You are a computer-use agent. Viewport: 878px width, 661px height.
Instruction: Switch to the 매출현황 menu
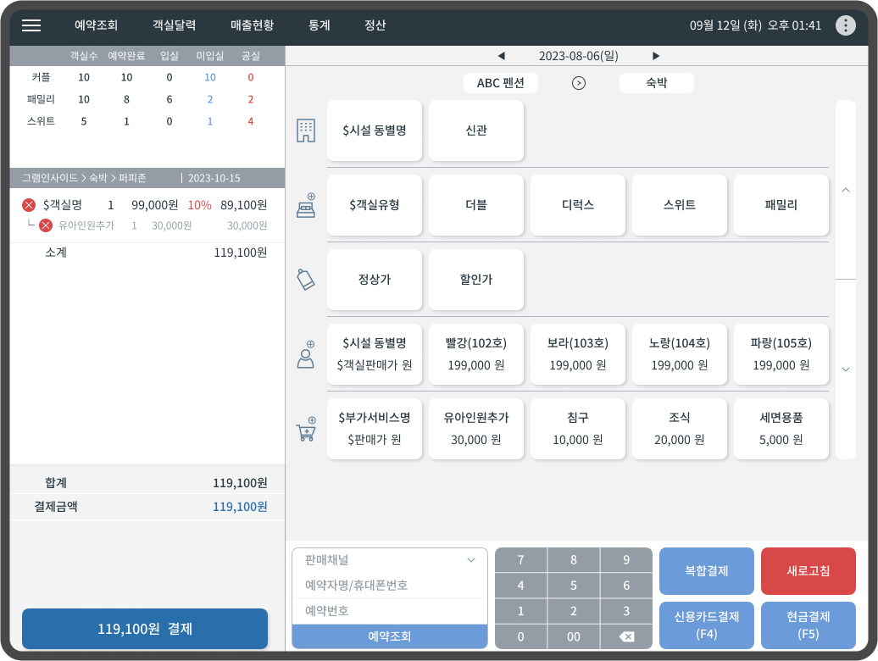[x=252, y=25]
